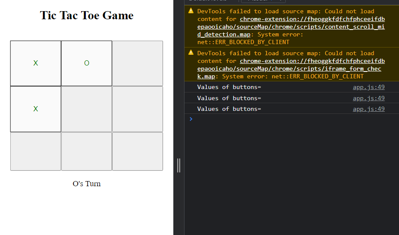Image resolution: width=399 pixels, height=235 pixels.
Task: Click the empty middle-right board cell
Action: 137,109
